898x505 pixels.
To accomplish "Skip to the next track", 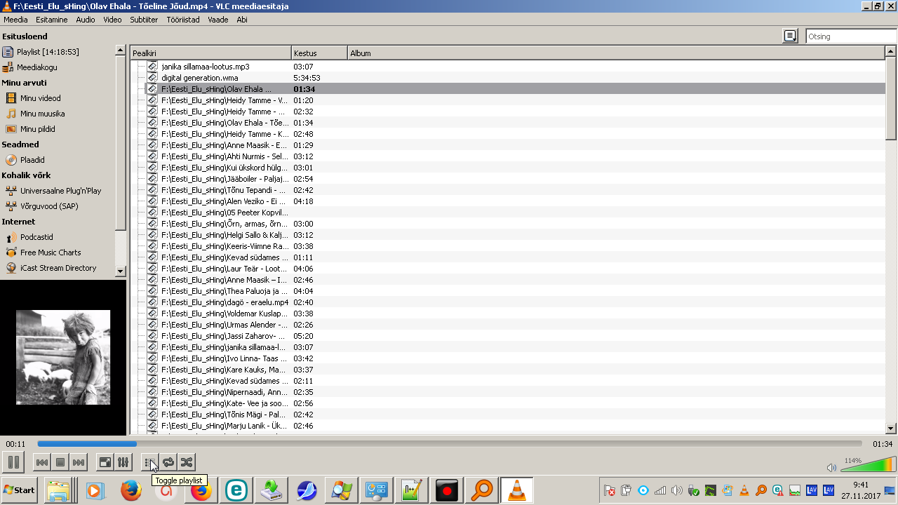I will (x=79, y=462).
